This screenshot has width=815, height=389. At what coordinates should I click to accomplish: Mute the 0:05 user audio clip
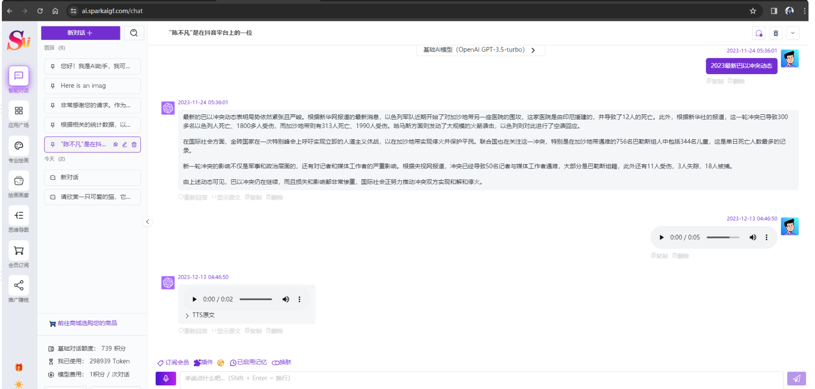[x=752, y=238]
